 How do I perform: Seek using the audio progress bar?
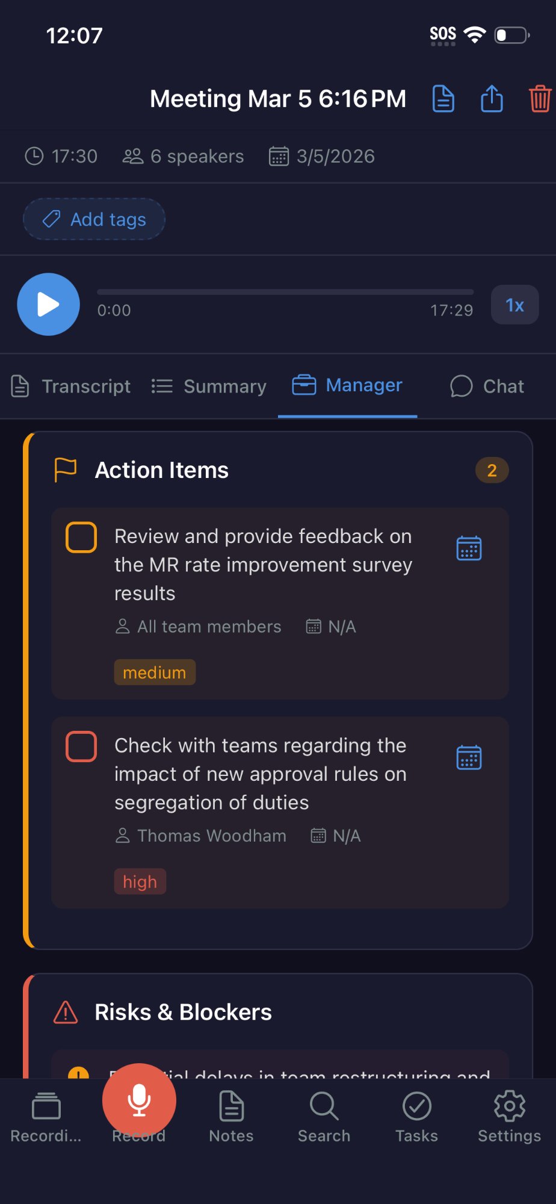(x=286, y=291)
